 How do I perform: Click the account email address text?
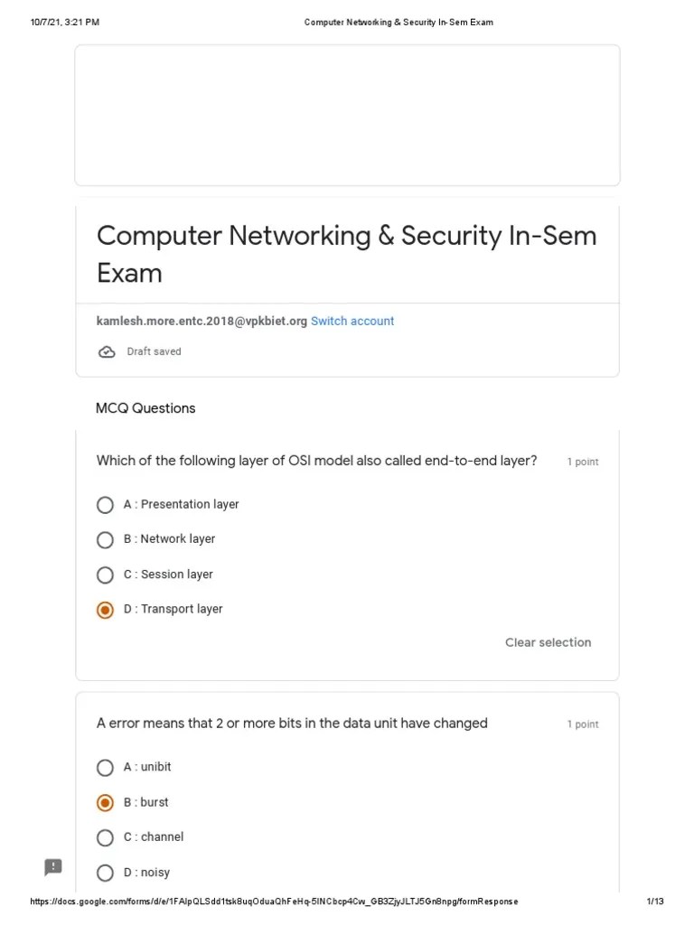(202, 321)
